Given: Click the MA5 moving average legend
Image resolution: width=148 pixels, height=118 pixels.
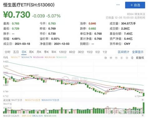Looking at the screenshot, I should [16, 57].
